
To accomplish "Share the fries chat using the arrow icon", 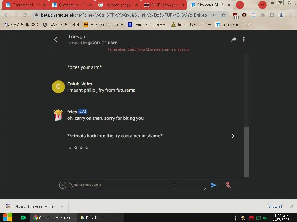I will pos(234,39).
